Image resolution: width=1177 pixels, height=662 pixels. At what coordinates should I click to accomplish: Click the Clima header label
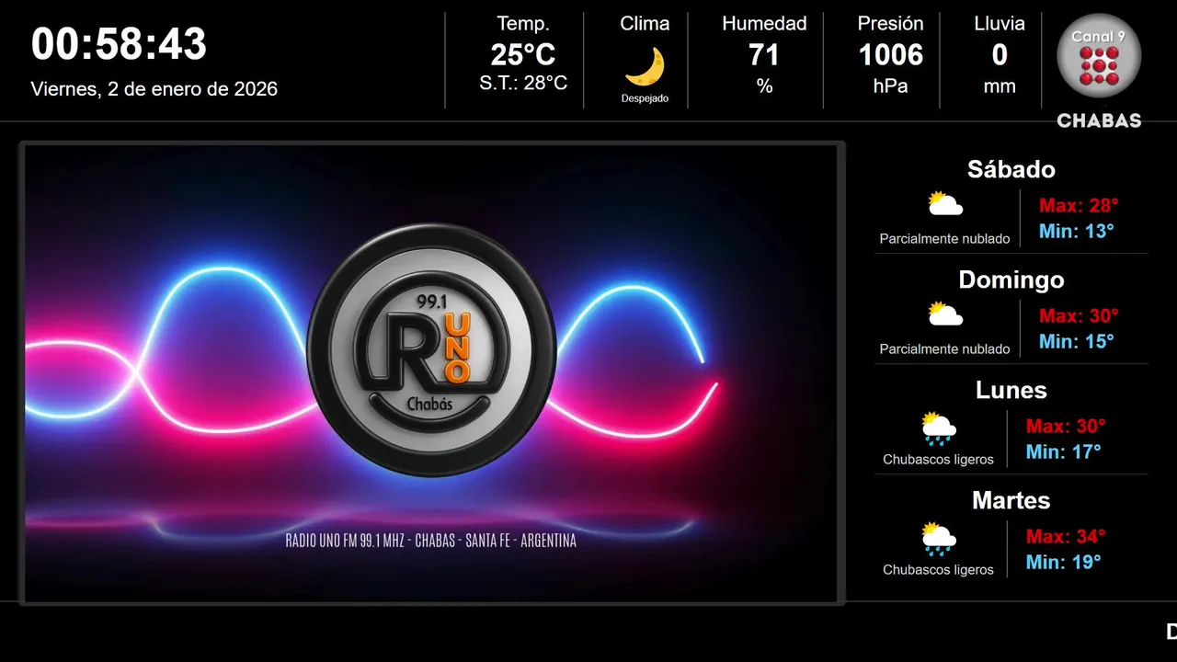[645, 24]
